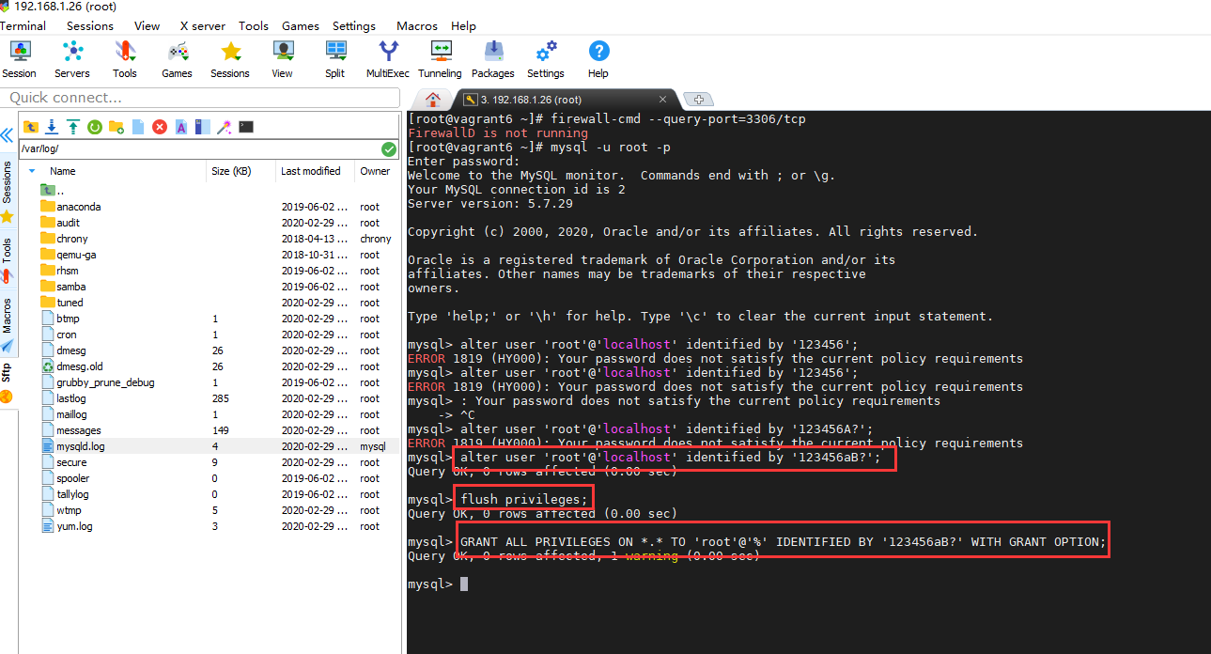Image resolution: width=1211 pixels, height=654 pixels.
Task: Create new file in SFTP toolbar
Action: (138, 127)
